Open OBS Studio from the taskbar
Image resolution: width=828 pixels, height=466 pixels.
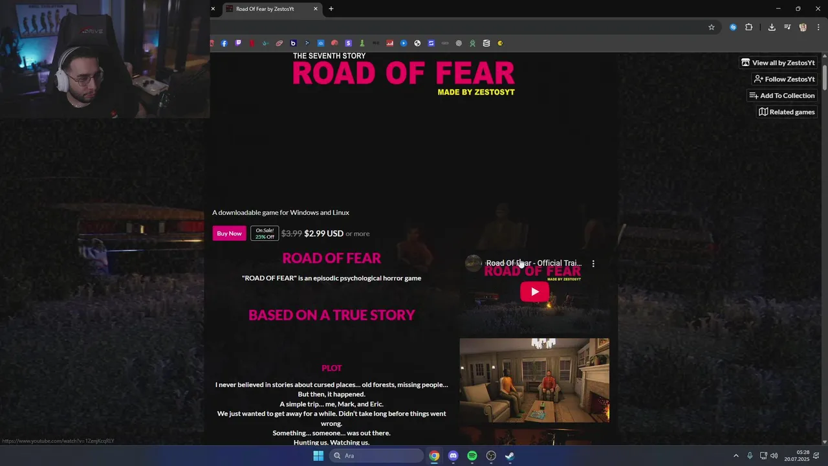point(491,456)
